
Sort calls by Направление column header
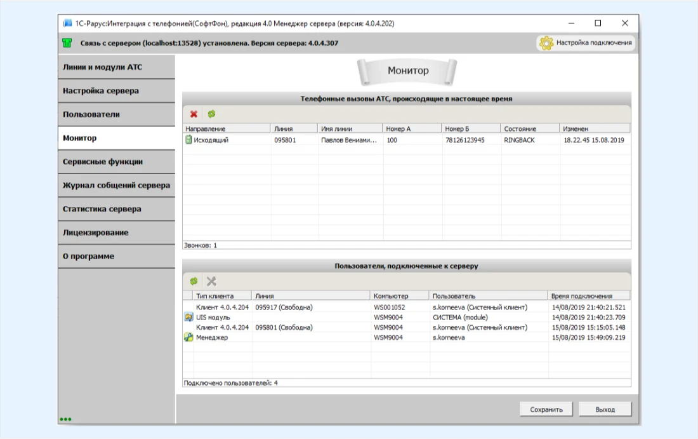coord(226,128)
